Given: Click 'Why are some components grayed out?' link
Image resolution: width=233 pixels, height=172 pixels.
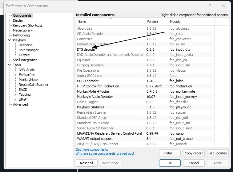Looking at the screenshot, I should click(x=105, y=153).
